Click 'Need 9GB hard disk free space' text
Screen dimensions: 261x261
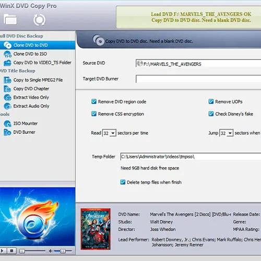(150, 168)
